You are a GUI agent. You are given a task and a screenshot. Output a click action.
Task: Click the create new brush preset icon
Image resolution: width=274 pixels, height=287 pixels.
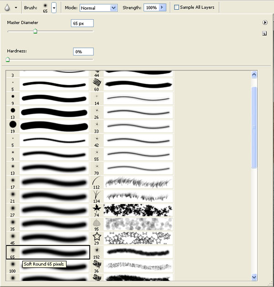pos(264,33)
